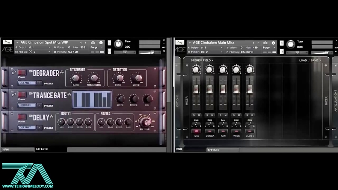
Task: Click the Distortion Drive knob
Action: [138, 78]
